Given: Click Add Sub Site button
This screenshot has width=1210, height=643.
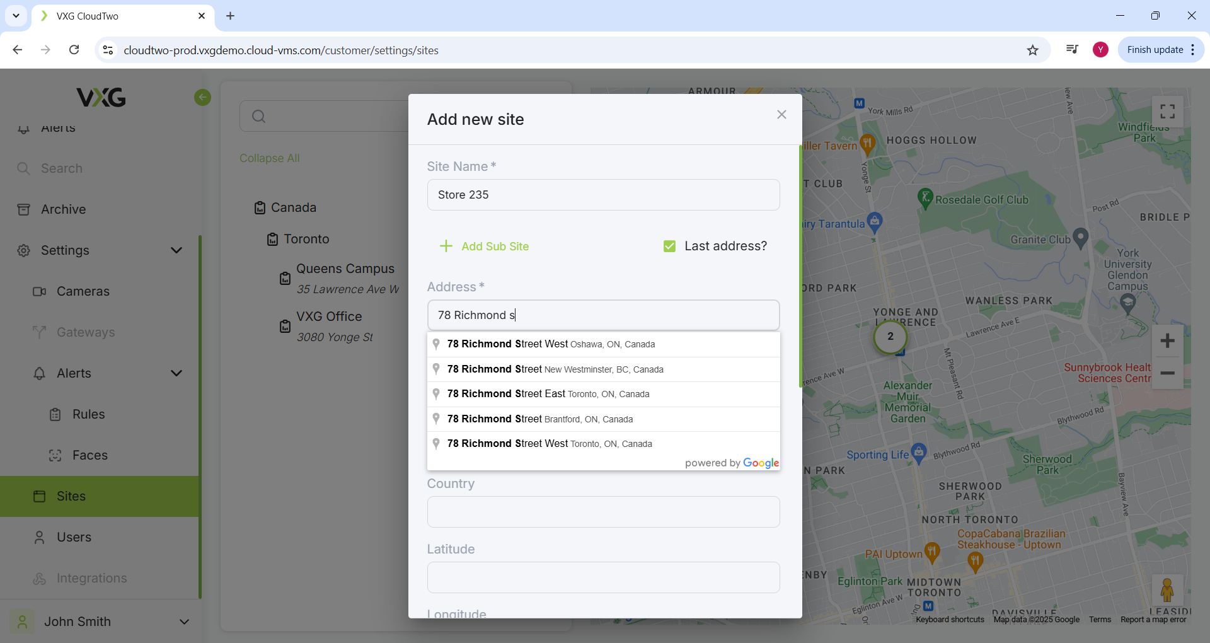Looking at the screenshot, I should 484,246.
